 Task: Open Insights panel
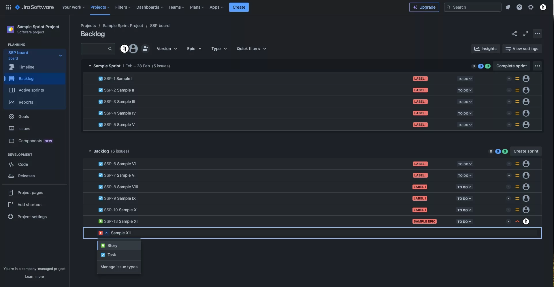coord(485,49)
